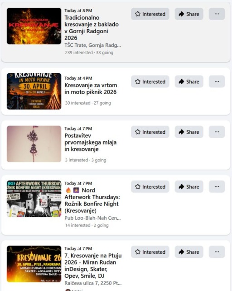
Task: Open Tradicionalno kresovanje z baklado event title
Action: tap(92, 28)
